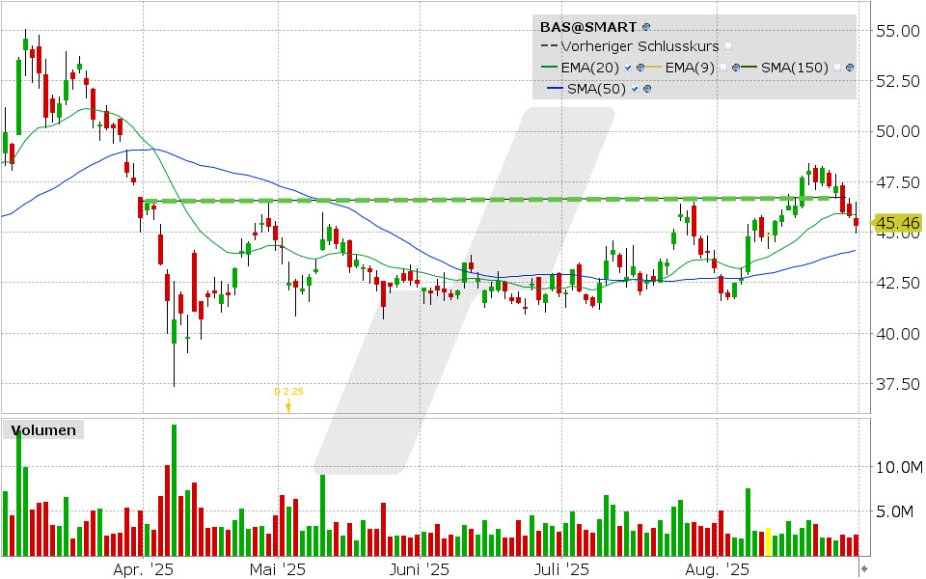Click the 45.46 current price label
The image size is (926, 579).
(x=898, y=223)
